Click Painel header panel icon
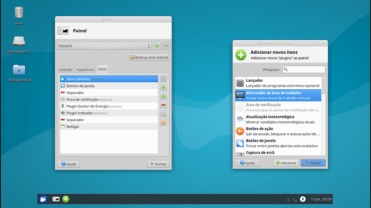 coord(63,31)
